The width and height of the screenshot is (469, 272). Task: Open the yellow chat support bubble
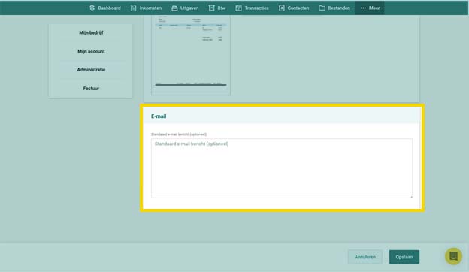[453, 256]
